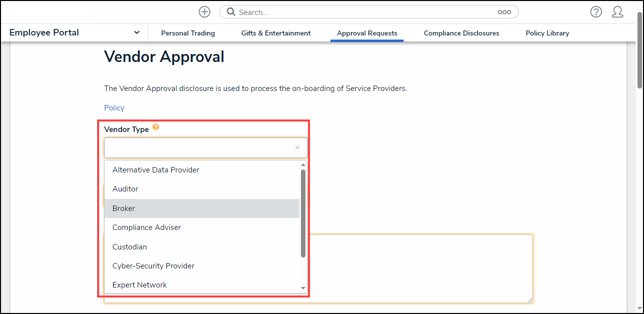The height and width of the screenshot is (314, 644).
Task: Open the Policy link
Action: pyautogui.click(x=114, y=107)
